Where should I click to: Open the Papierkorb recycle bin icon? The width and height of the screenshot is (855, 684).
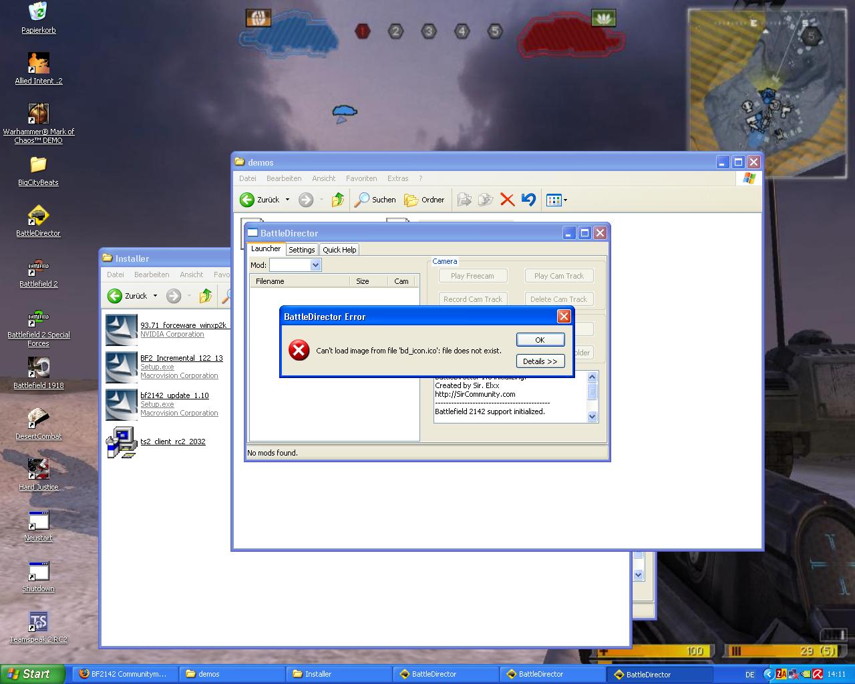[x=38, y=17]
